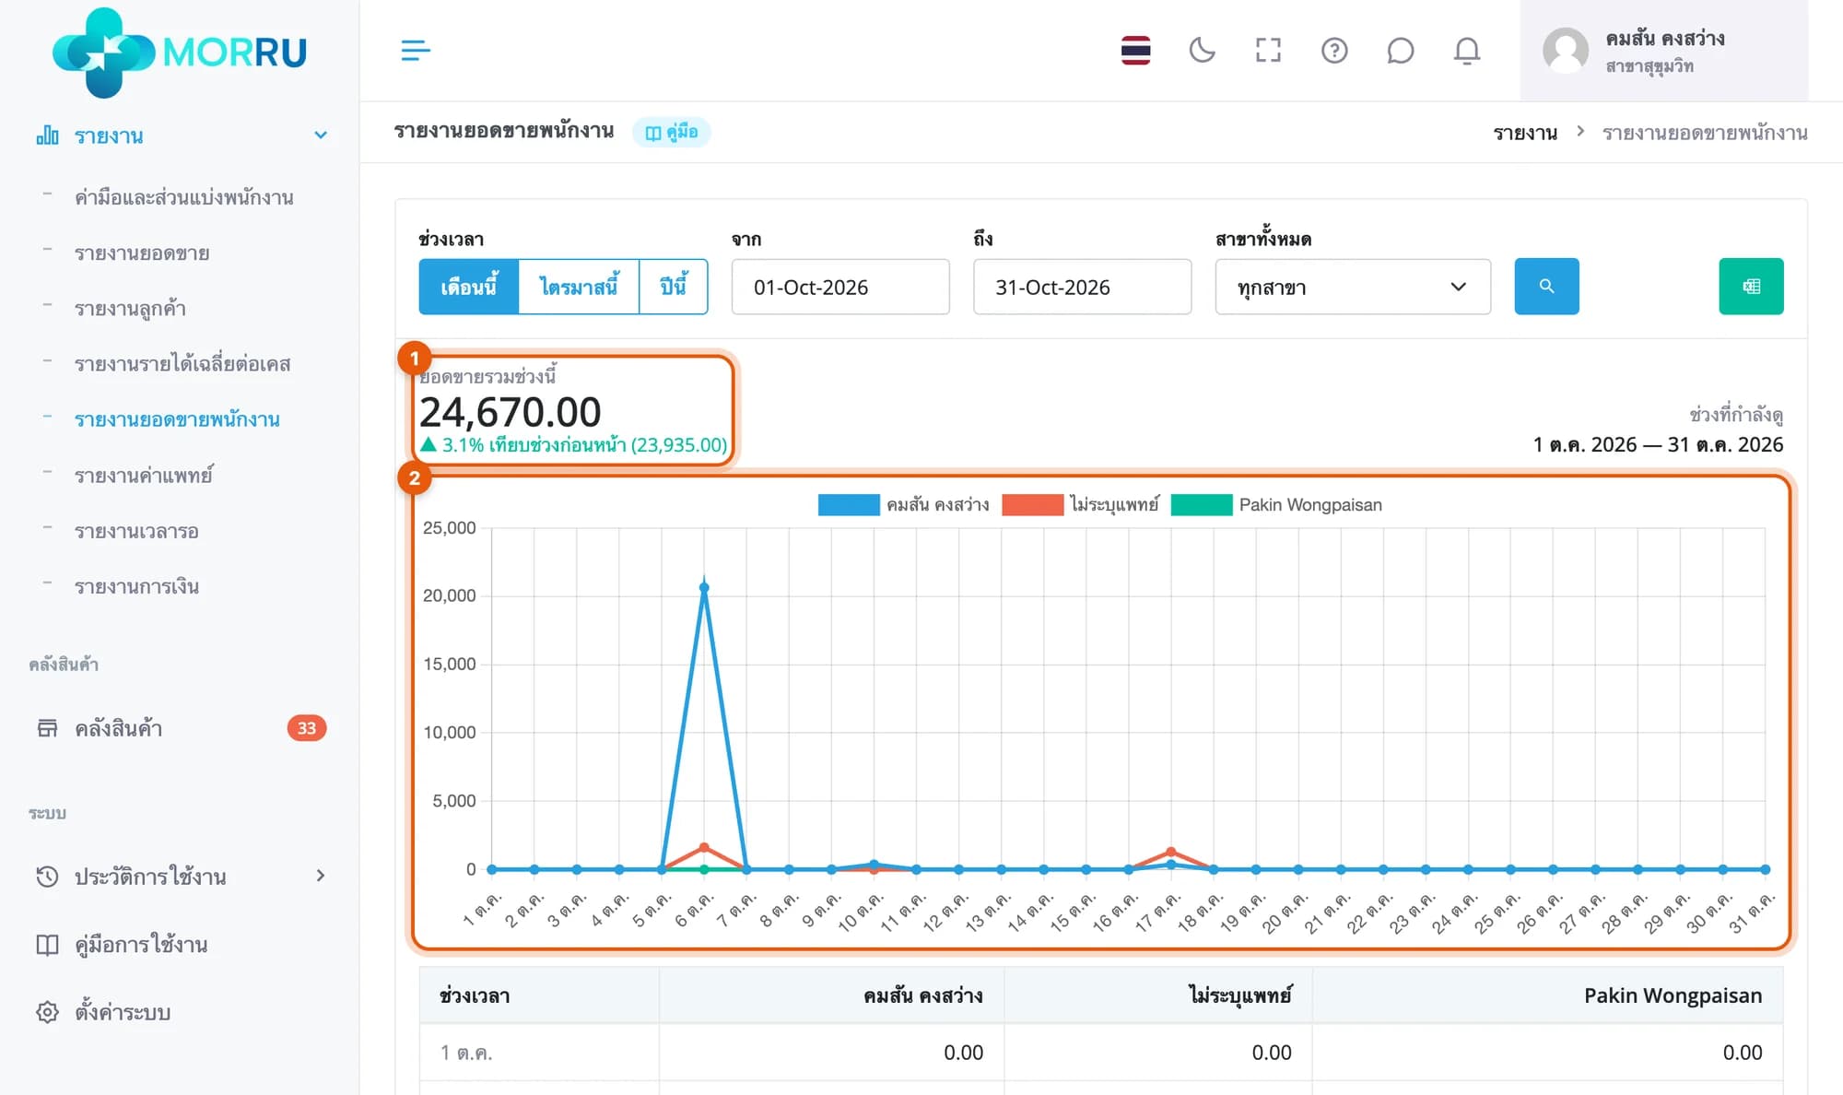
Task: Open รายงานการเงิน in sidebar
Action: click(x=136, y=586)
